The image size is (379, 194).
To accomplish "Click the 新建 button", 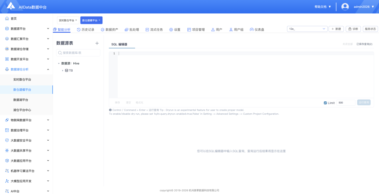I will tap(336, 29).
